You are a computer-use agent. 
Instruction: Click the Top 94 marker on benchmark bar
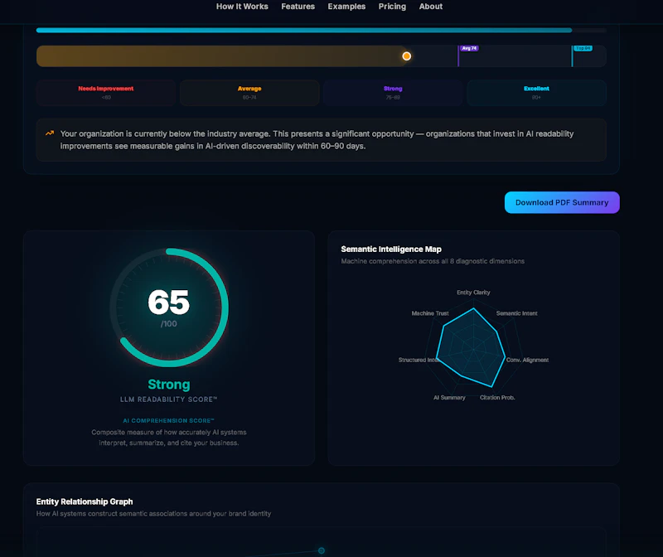coord(583,48)
